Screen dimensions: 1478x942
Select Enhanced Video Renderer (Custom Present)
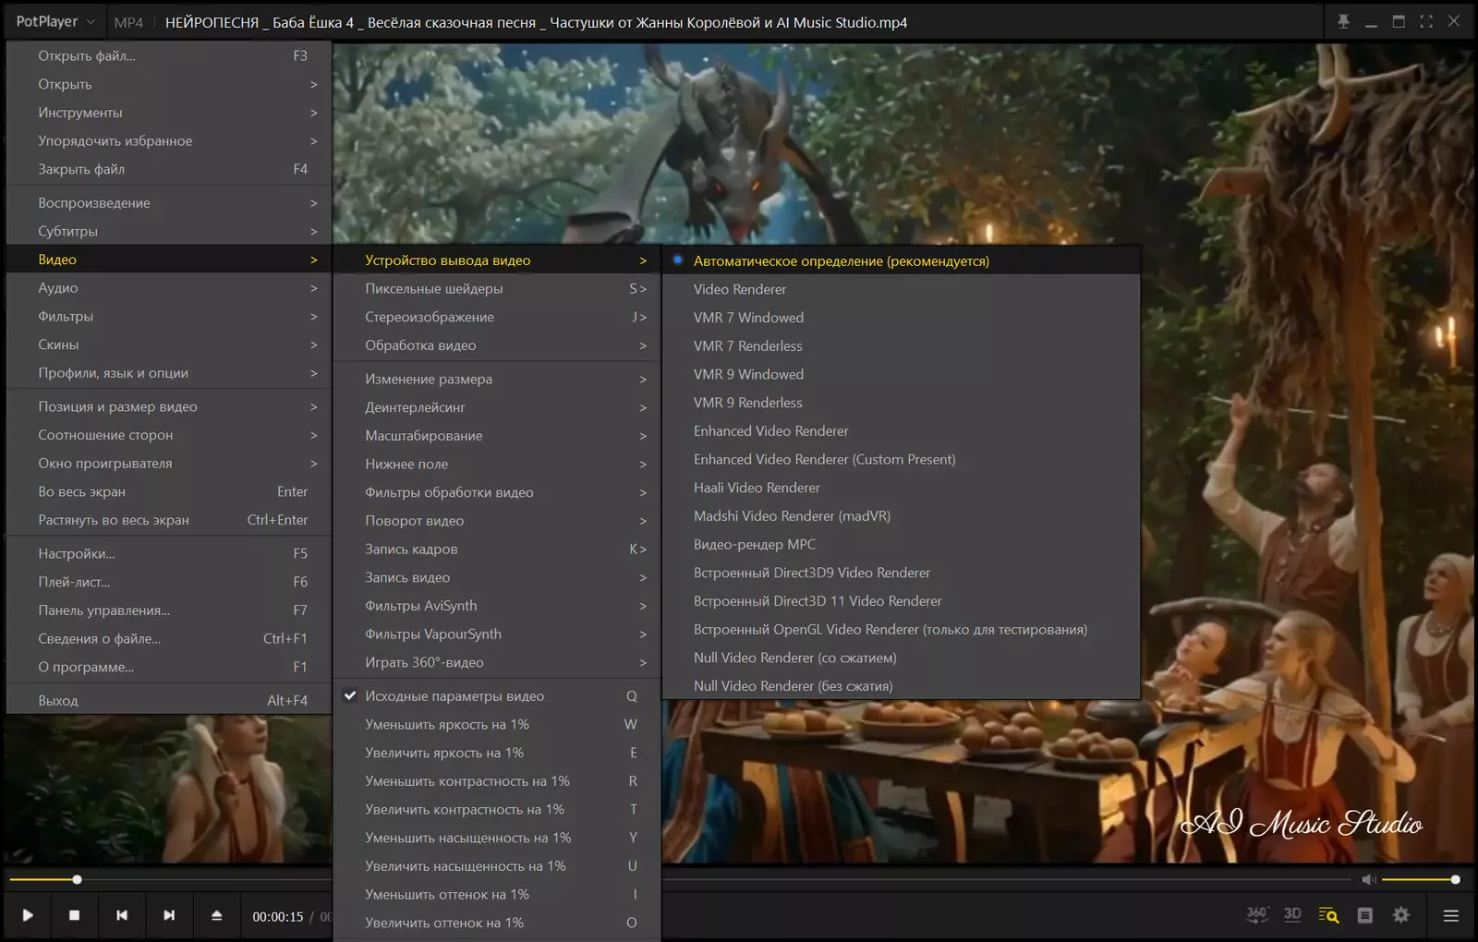click(902, 459)
